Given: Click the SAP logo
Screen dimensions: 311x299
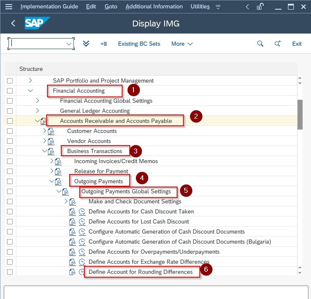Looking at the screenshot, I should tap(37, 23).
